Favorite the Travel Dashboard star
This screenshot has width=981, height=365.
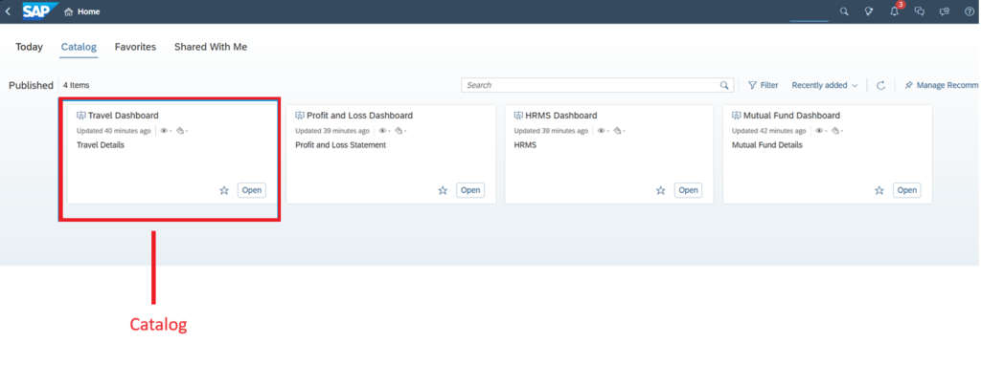pyautogui.click(x=224, y=190)
